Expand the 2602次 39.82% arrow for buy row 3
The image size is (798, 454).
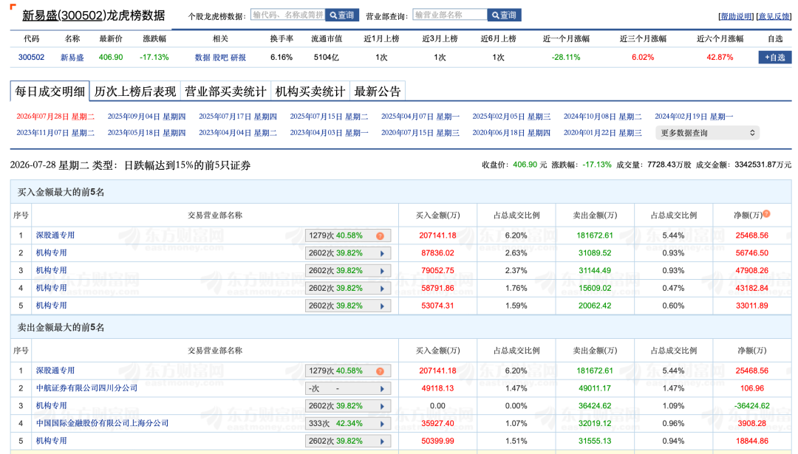(x=382, y=271)
